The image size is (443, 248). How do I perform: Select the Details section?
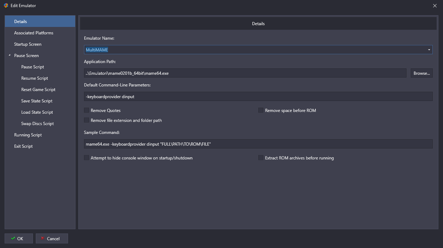(40, 21)
